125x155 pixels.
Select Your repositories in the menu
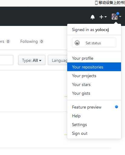pyautogui.click(x=94, y=67)
